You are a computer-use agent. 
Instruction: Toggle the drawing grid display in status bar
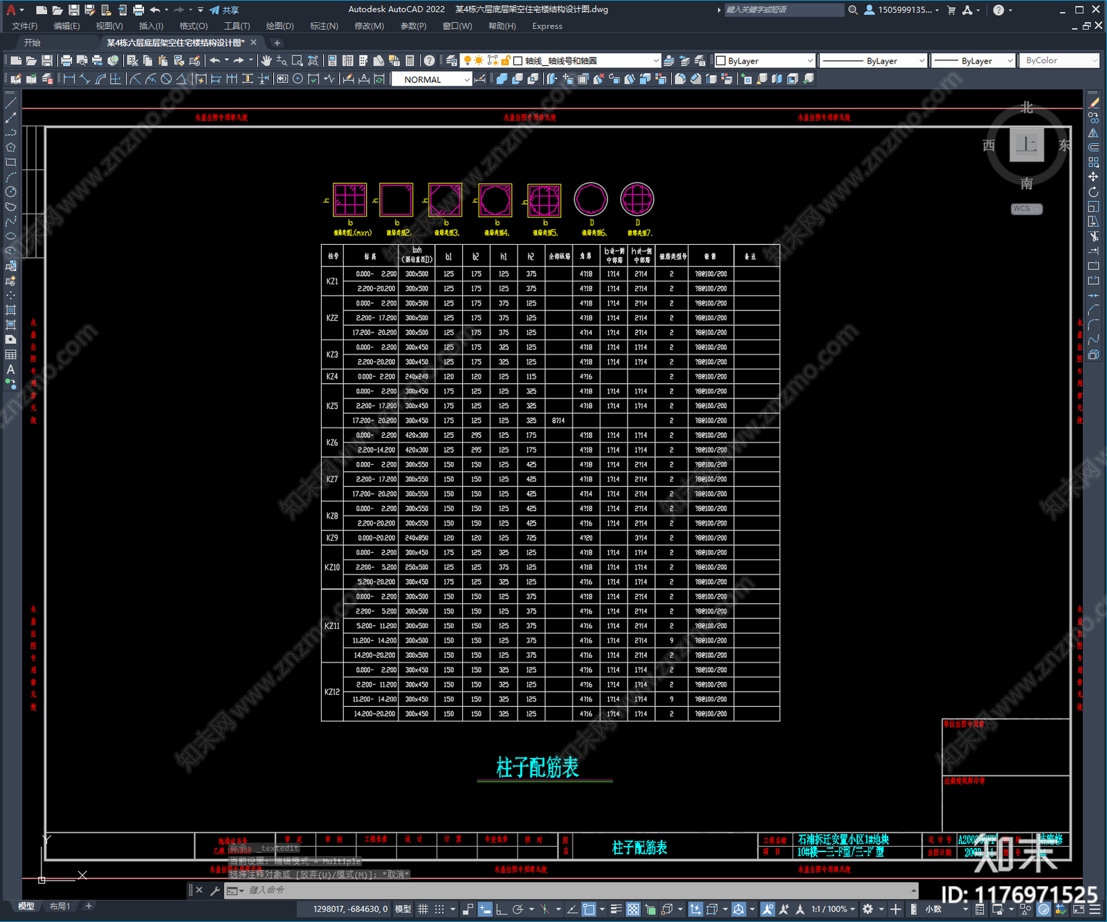(x=423, y=909)
